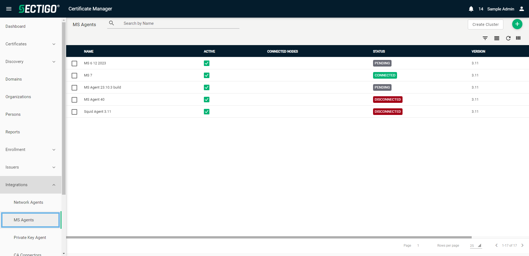Toggle the Active checkmark for MS 7
529x256 pixels.
coord(207,75)
